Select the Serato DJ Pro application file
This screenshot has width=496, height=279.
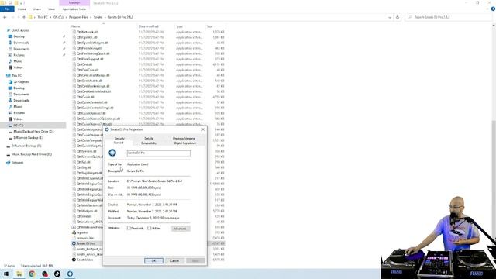(86, 243)
